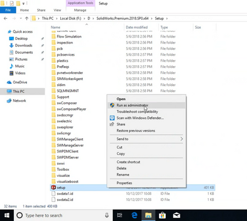
Task: Choose Run as administrator
Action: (146, 106)
